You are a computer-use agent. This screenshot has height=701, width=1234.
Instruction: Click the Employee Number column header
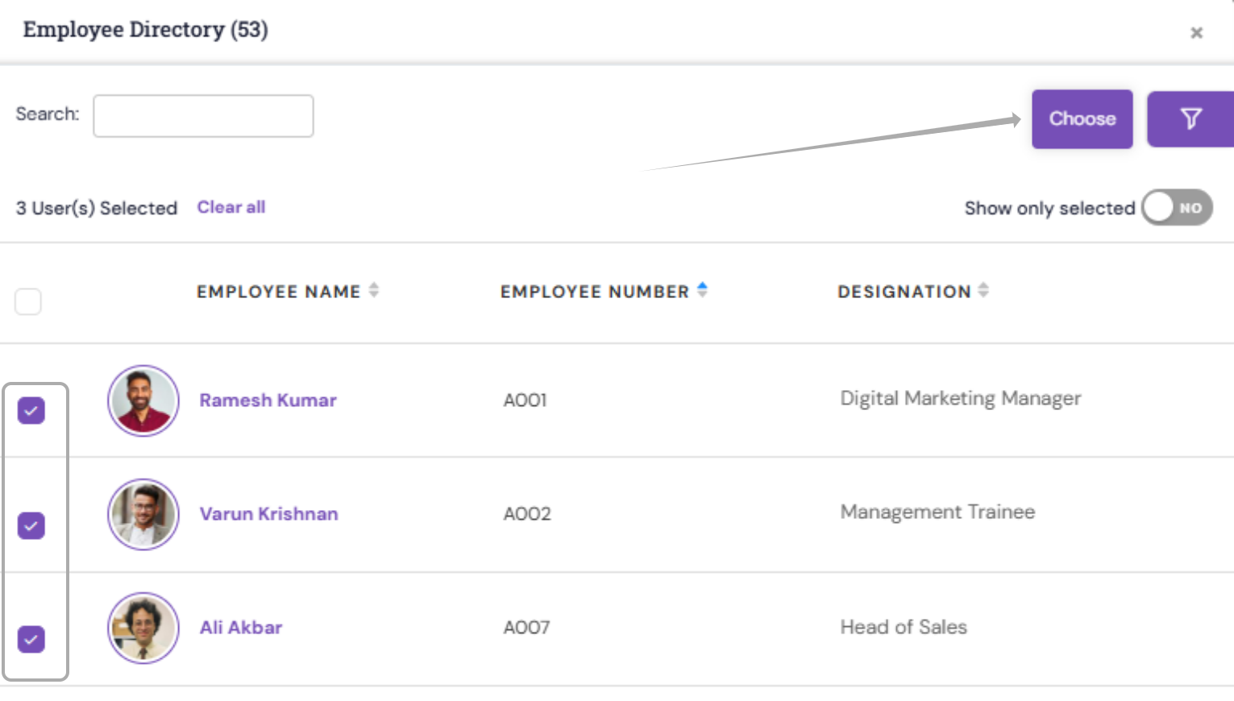pos(595,292)
